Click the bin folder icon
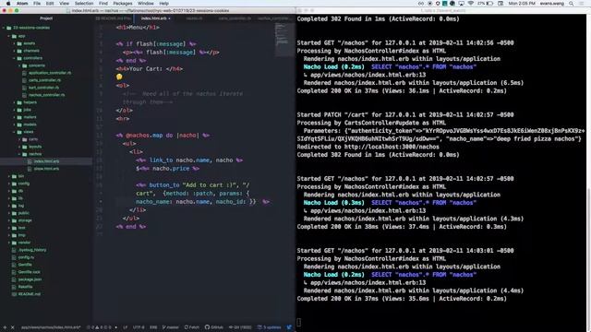Viewport: 591px width, 332px height. (14, 176)
